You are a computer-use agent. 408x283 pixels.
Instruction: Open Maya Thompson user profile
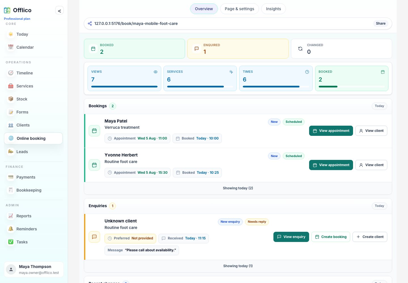coord(34,269)
